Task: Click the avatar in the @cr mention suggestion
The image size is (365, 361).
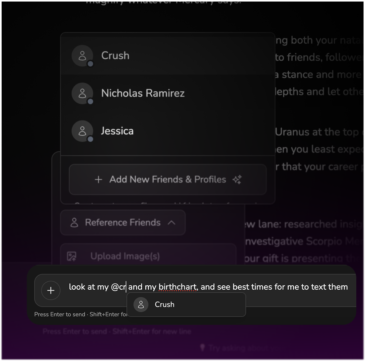Action: (x=141, y=305)
